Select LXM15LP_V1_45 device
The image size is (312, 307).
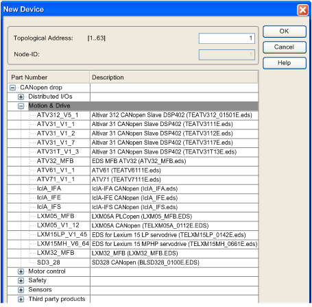pyautogui.click(x=62, y=234)
